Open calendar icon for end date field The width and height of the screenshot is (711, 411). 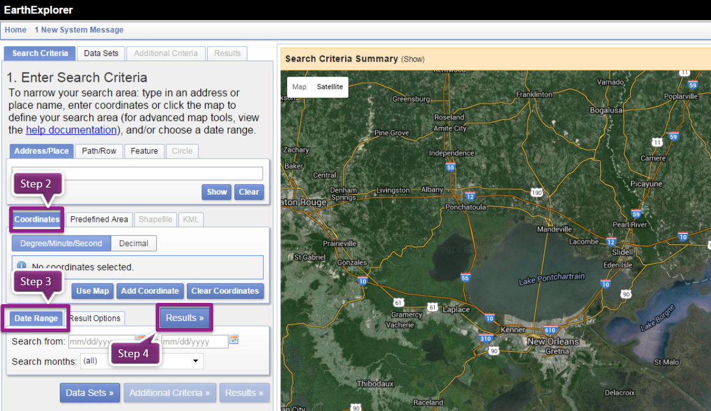(234, 339)
